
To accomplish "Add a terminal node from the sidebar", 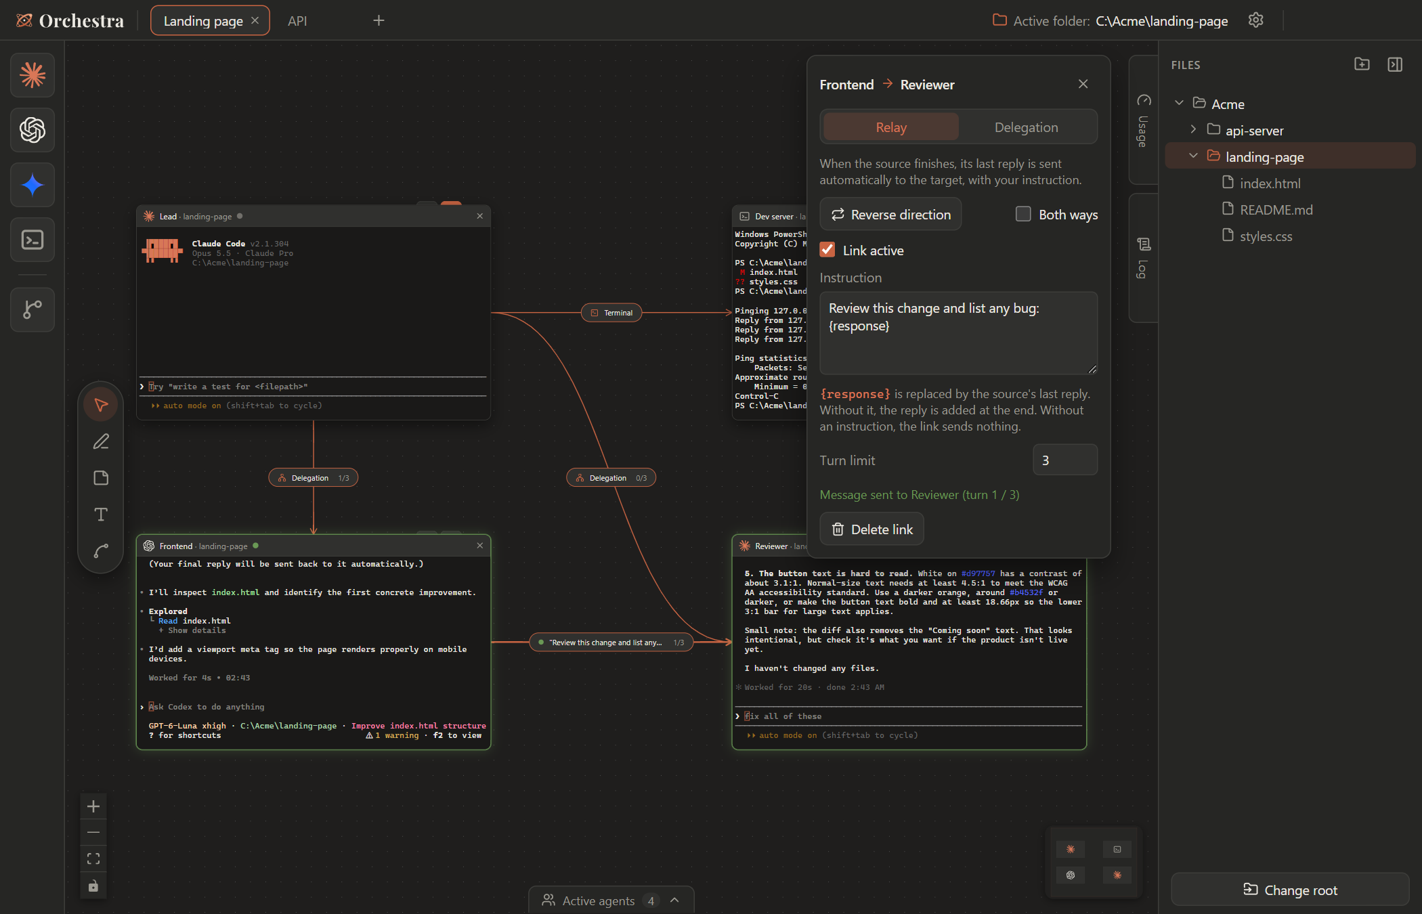I will (33, 240).
